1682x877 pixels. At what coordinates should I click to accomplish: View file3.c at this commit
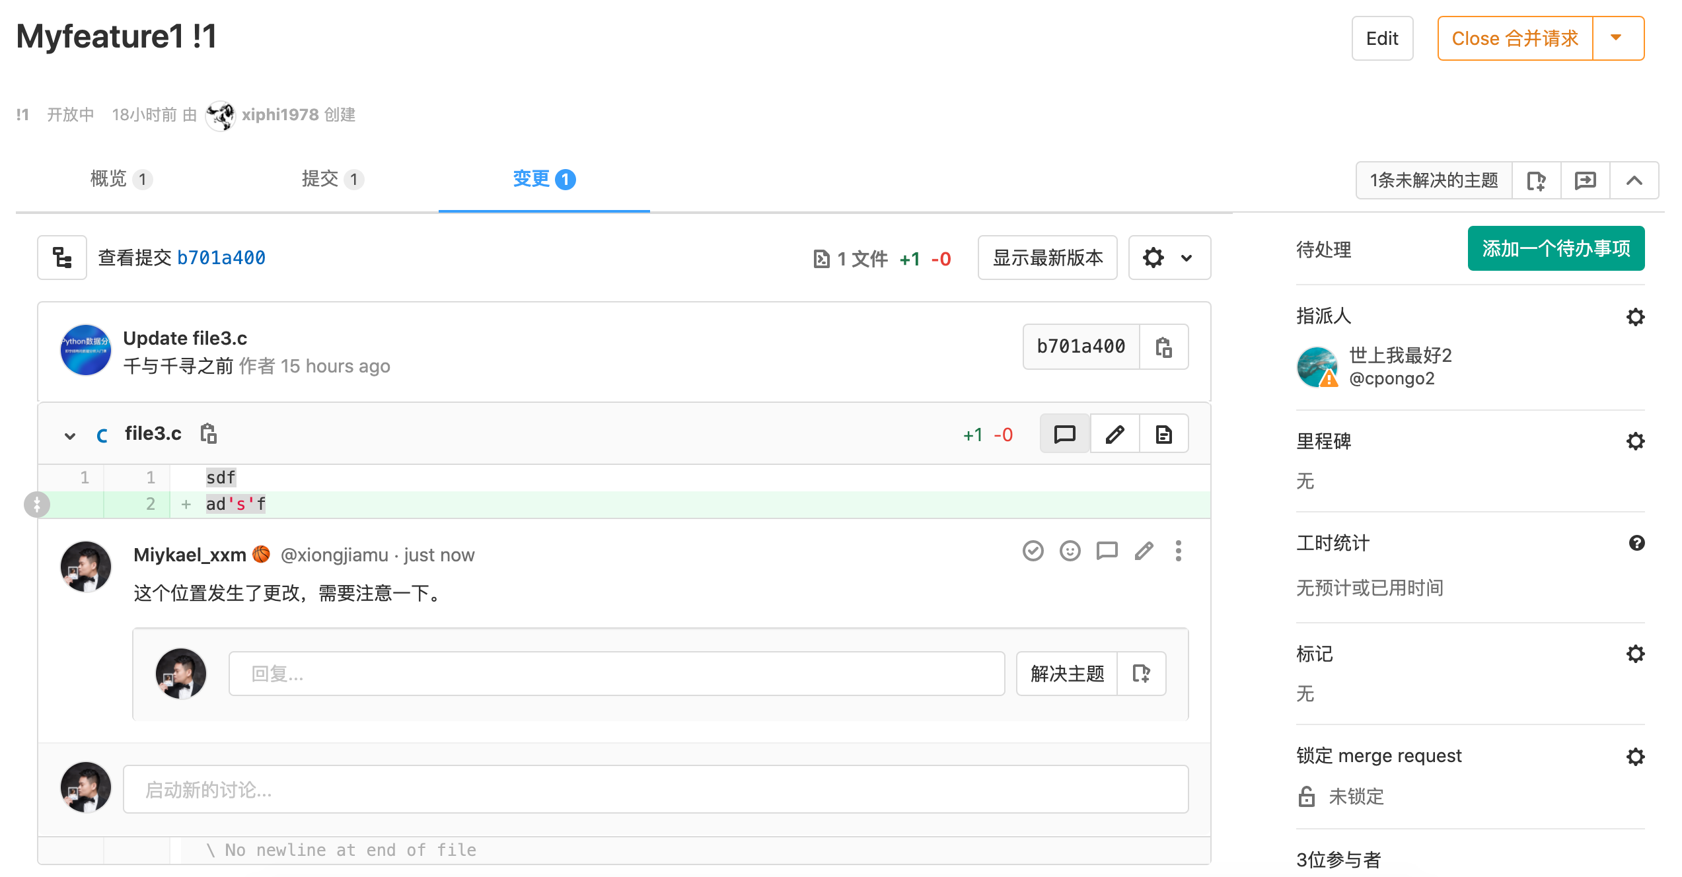point(1163,434)
